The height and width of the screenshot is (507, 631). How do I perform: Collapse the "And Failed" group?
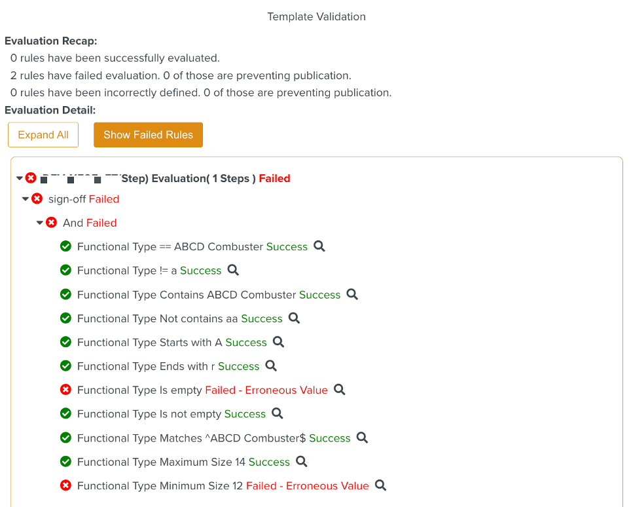(40, 223)
